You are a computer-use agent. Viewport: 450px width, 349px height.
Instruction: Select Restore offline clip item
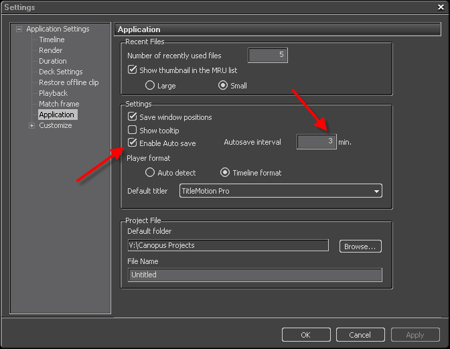click(69, 82)
